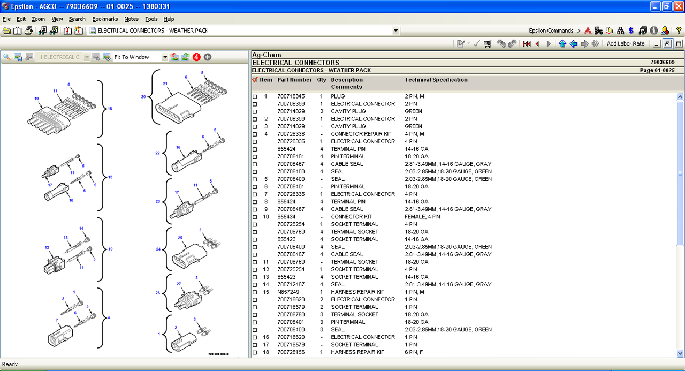Click the blue left back arrow icon
The image size is (685, 371).
[573, 44]
